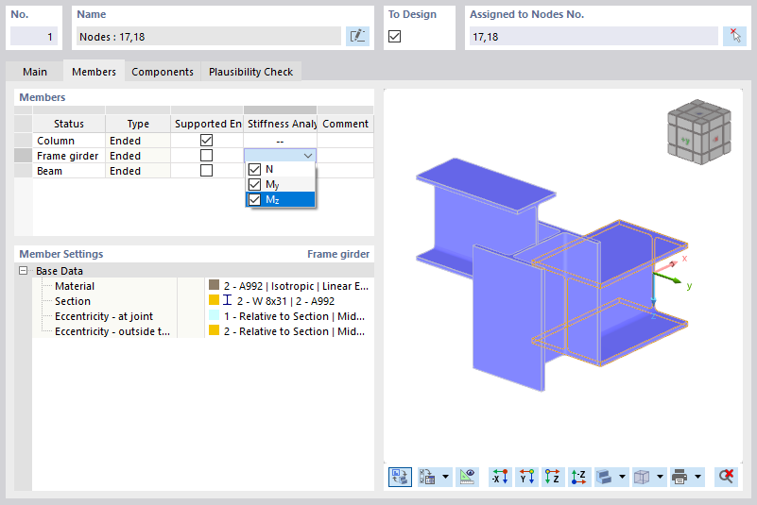Image resolution: width=757 pixels, height=505 pixels.
Task: Toggle the To Design checkbox
Action: point(394,36)
